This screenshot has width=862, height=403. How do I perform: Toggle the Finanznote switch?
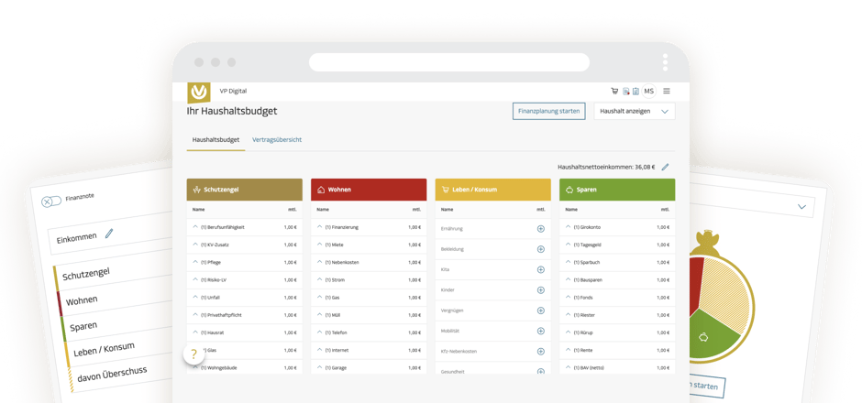[x=51, y=201]
